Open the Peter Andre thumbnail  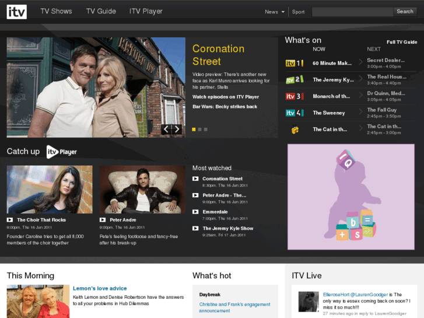[x=142, y=190]
